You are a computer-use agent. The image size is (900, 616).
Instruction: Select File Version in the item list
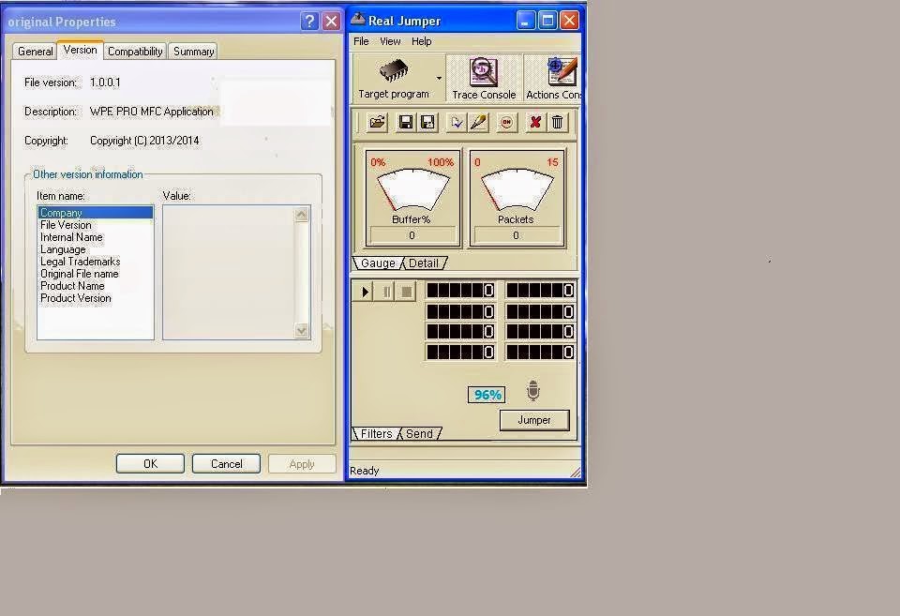[x=96, y=225]
